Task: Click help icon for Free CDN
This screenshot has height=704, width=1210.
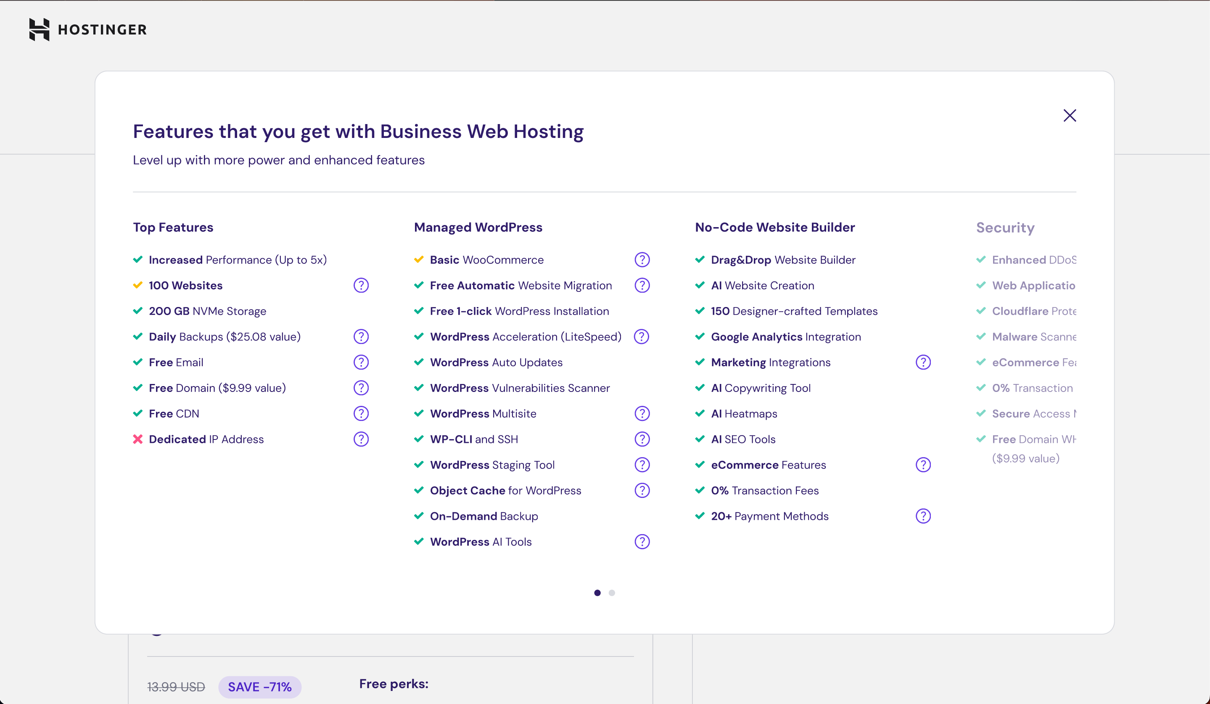Action: click(x=361, y=413)
